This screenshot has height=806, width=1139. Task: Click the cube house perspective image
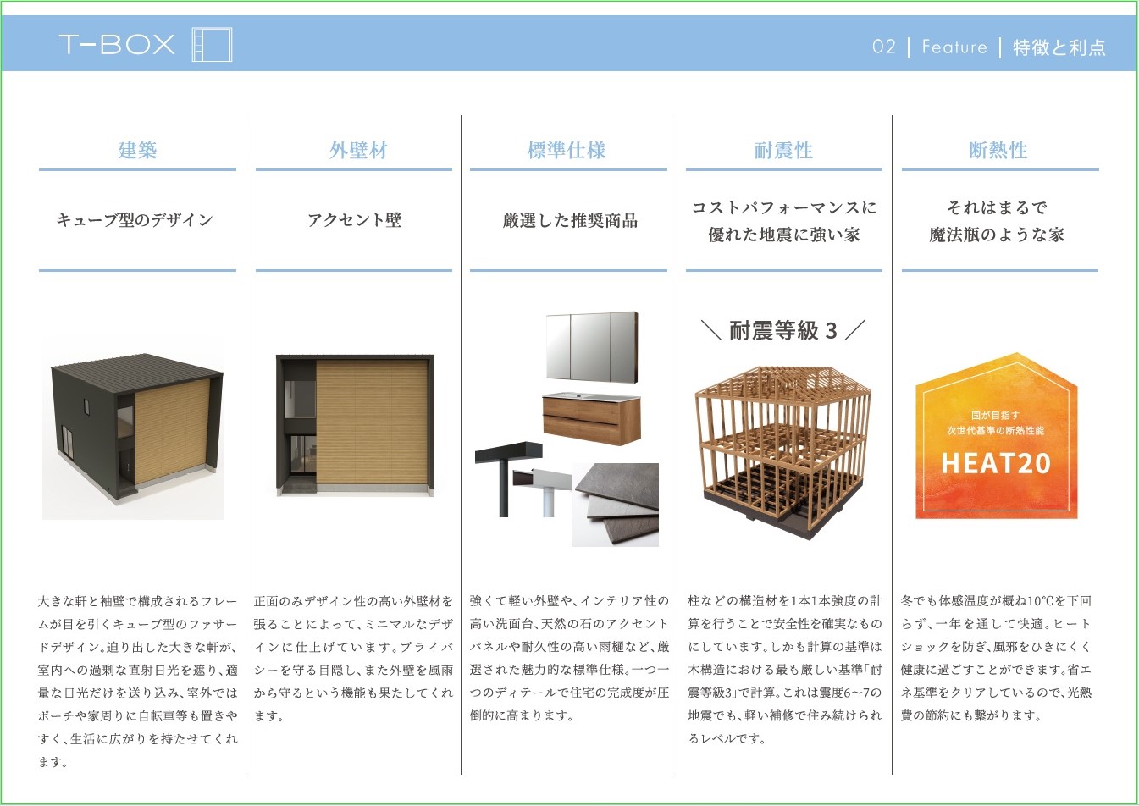(x=133, y=428)
